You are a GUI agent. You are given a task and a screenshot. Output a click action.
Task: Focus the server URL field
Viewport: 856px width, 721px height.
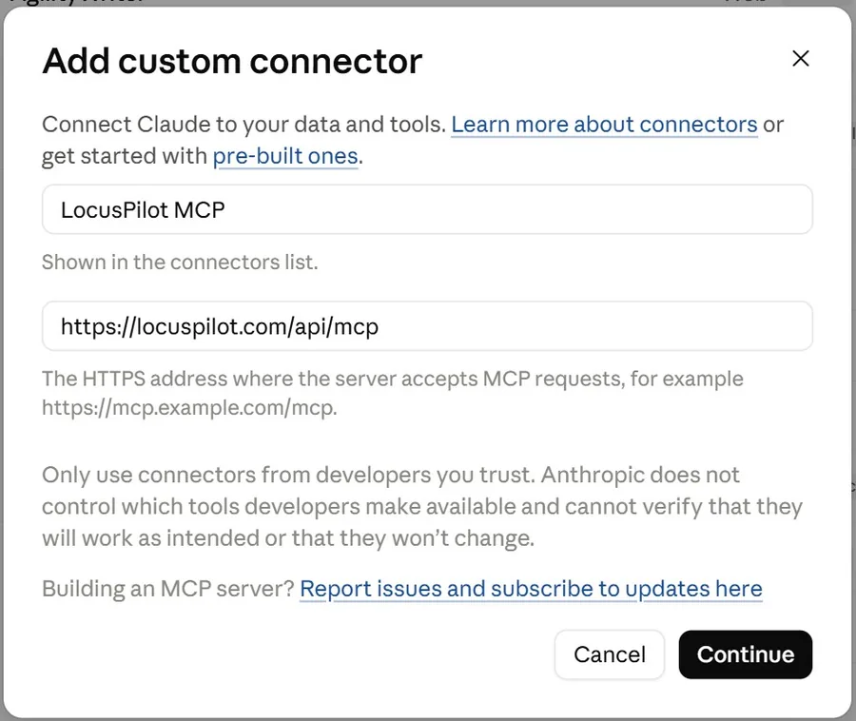427,326
